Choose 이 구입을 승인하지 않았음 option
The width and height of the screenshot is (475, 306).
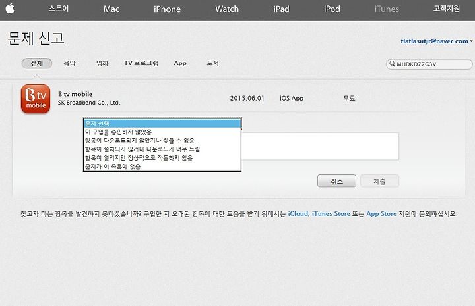(x=162, y=132)
